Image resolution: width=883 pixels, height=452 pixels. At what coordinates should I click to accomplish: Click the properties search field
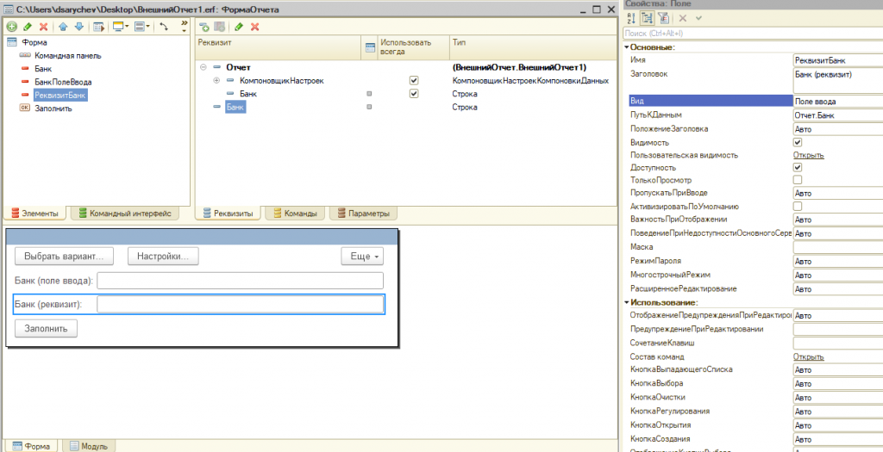click(x=753, y=34)
